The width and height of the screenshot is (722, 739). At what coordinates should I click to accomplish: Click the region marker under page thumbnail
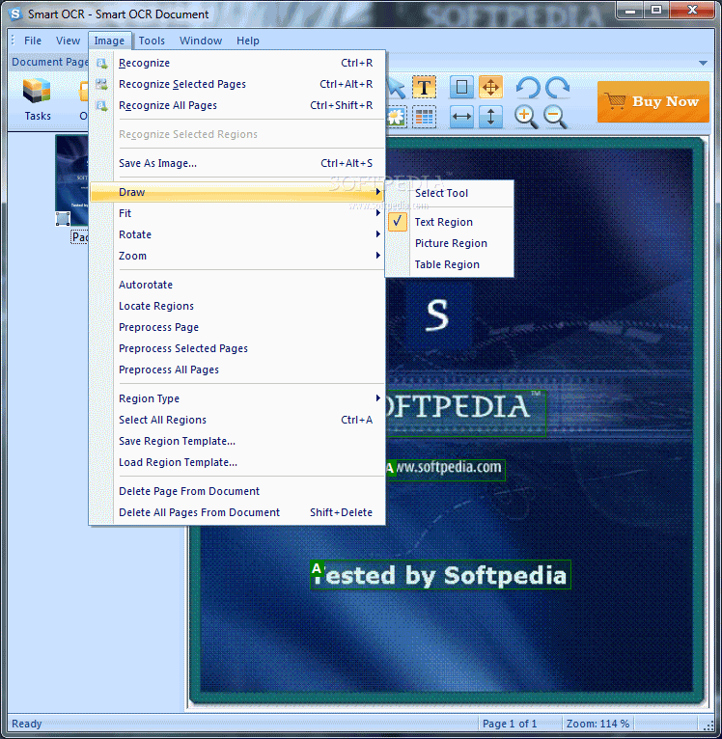point(63,219)
